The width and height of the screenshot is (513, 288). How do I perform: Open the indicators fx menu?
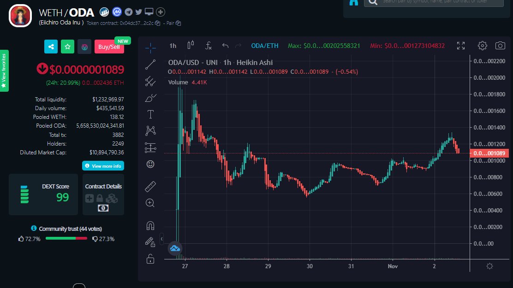click(x=209, y=46)
